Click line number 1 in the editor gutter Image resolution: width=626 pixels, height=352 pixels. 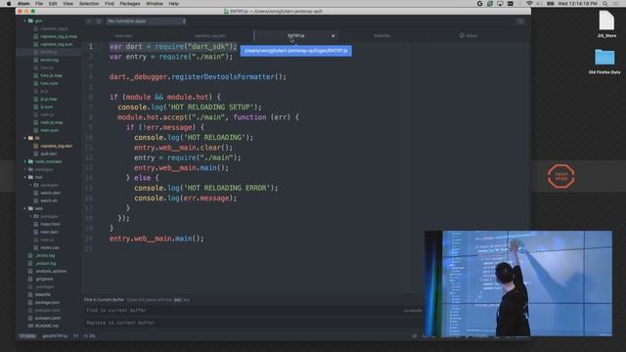tap(91, 47)
